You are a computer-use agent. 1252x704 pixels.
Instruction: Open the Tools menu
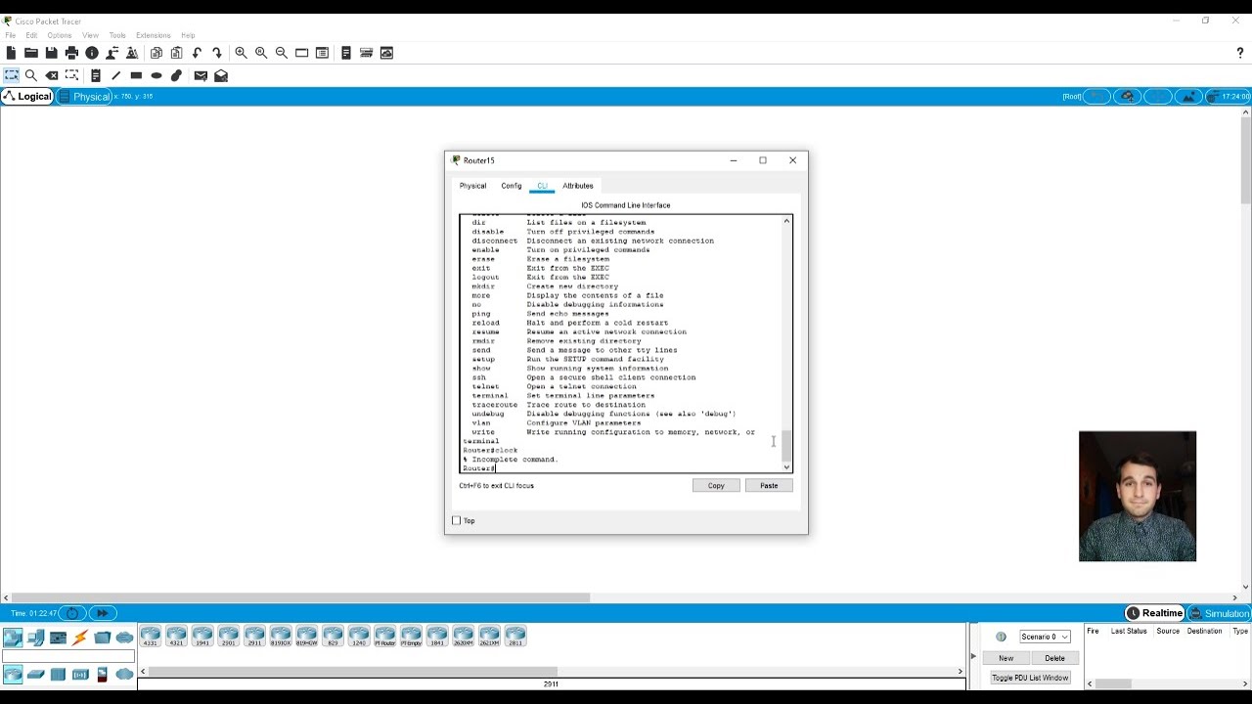pos(117,35)
